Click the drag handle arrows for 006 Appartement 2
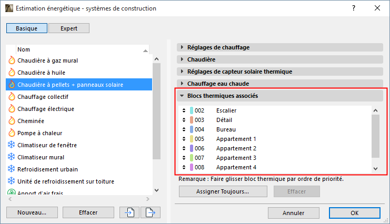This screenshot has width=390, height=224. click(x=184, y=148)
